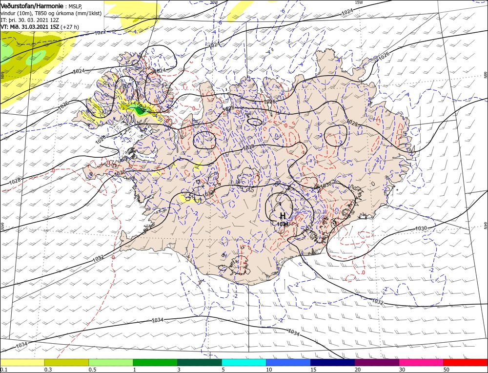Image resolution: width=488 pixels, height=373 pixels.
Task: Click the legend value 30
Action: coord(402,370)
